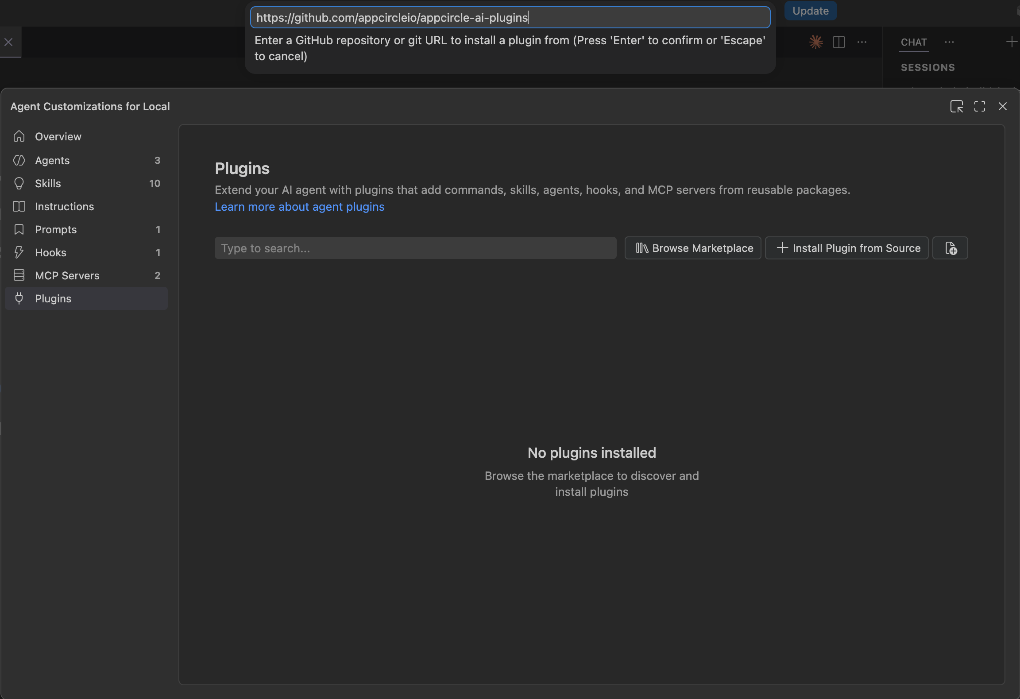Select the Agents section
The height and width of the screenshot is (699, 1020).
pos(86,160)
